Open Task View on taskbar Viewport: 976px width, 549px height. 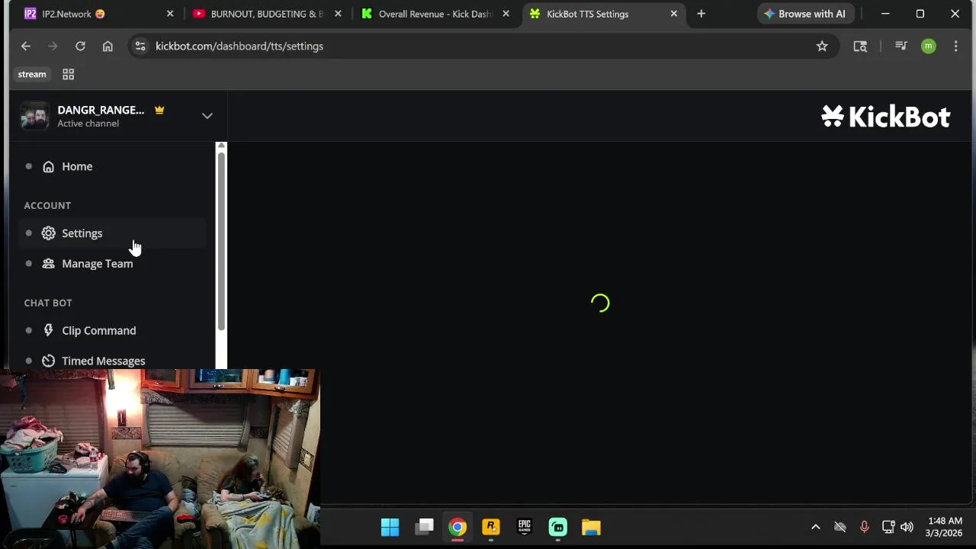pyautogui.click(x=424, y=527)
